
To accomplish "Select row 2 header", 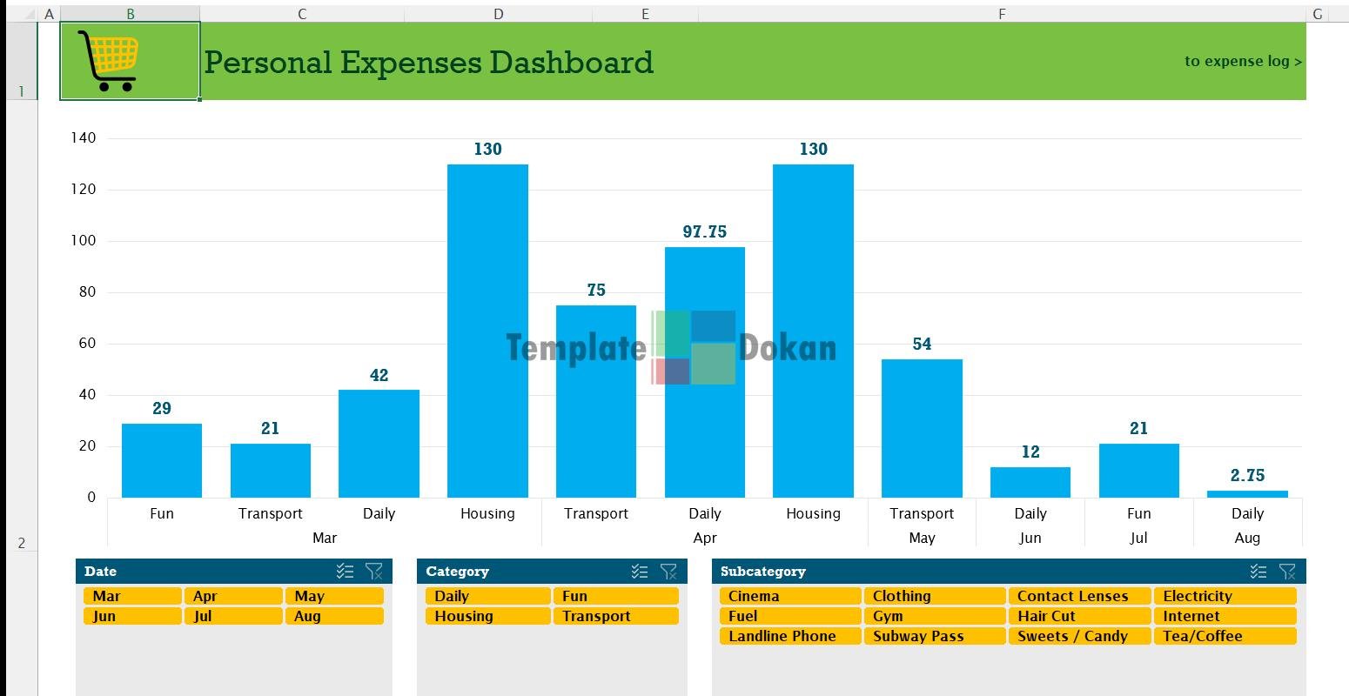I will (x=22, y=544).
